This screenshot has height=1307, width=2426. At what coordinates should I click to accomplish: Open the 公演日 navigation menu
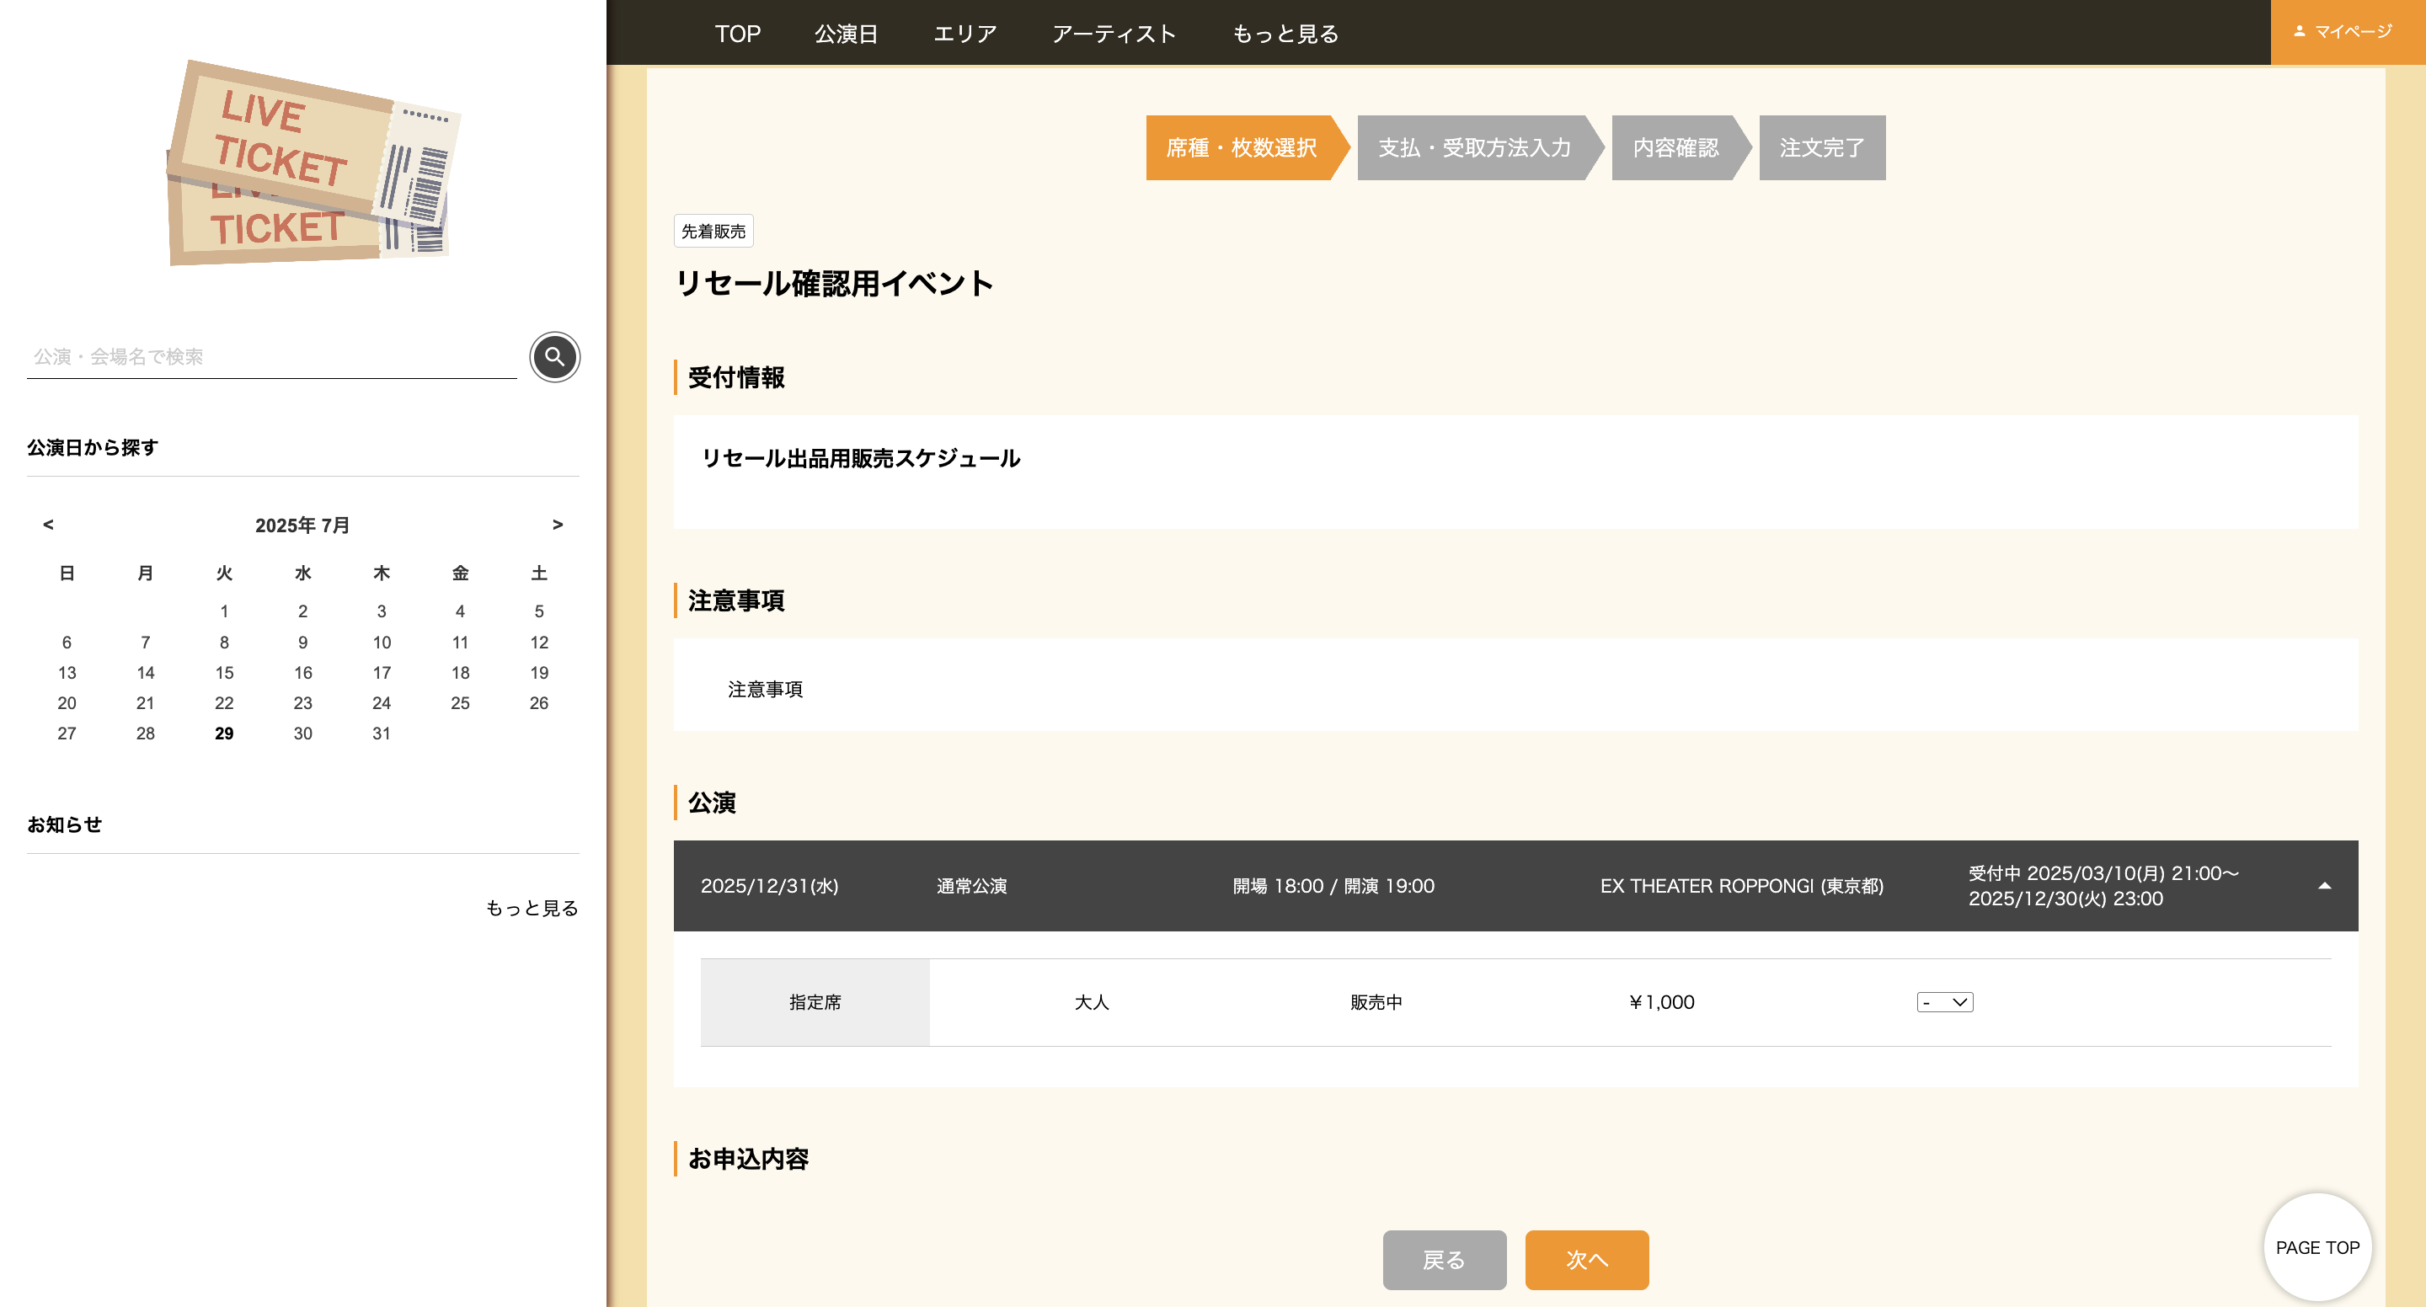[x=846, y=33]
